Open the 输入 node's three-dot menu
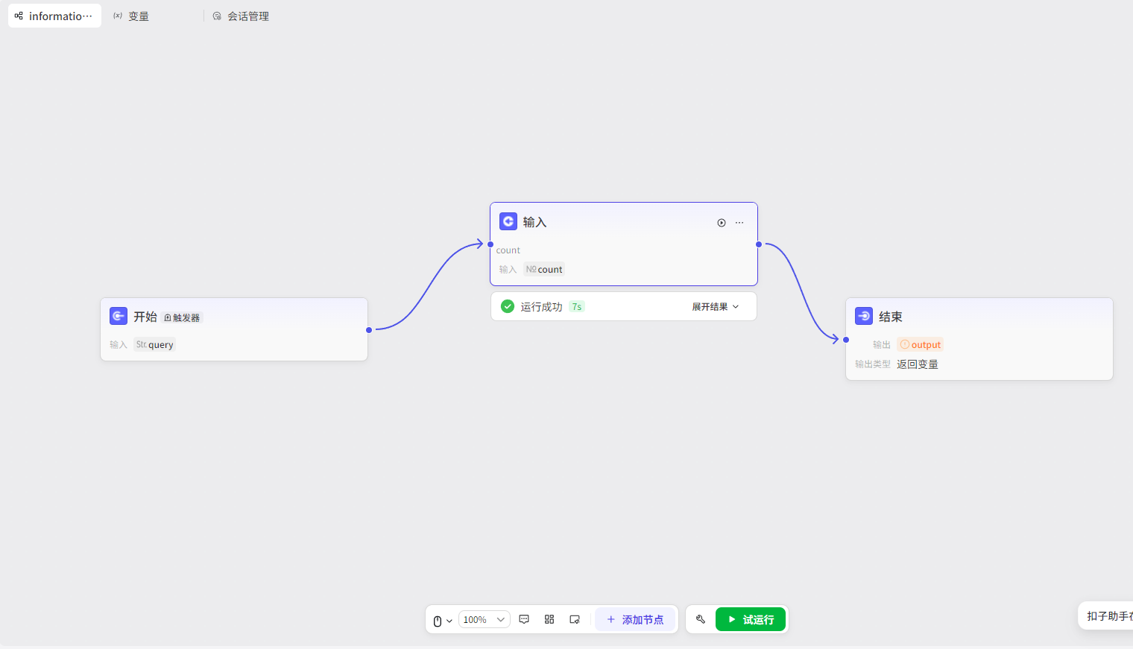This screenshot has height=649, width=1133. [x=739, y=223]
